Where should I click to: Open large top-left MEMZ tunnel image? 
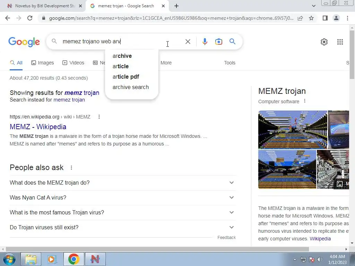293,130
